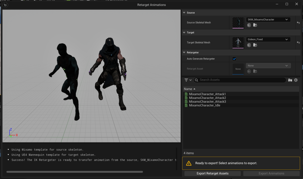The width and height of the screenshot is (303, 179).
Task: Click the 'Using UE4 Mannequin template' log line
Action: tap(53, 155)
